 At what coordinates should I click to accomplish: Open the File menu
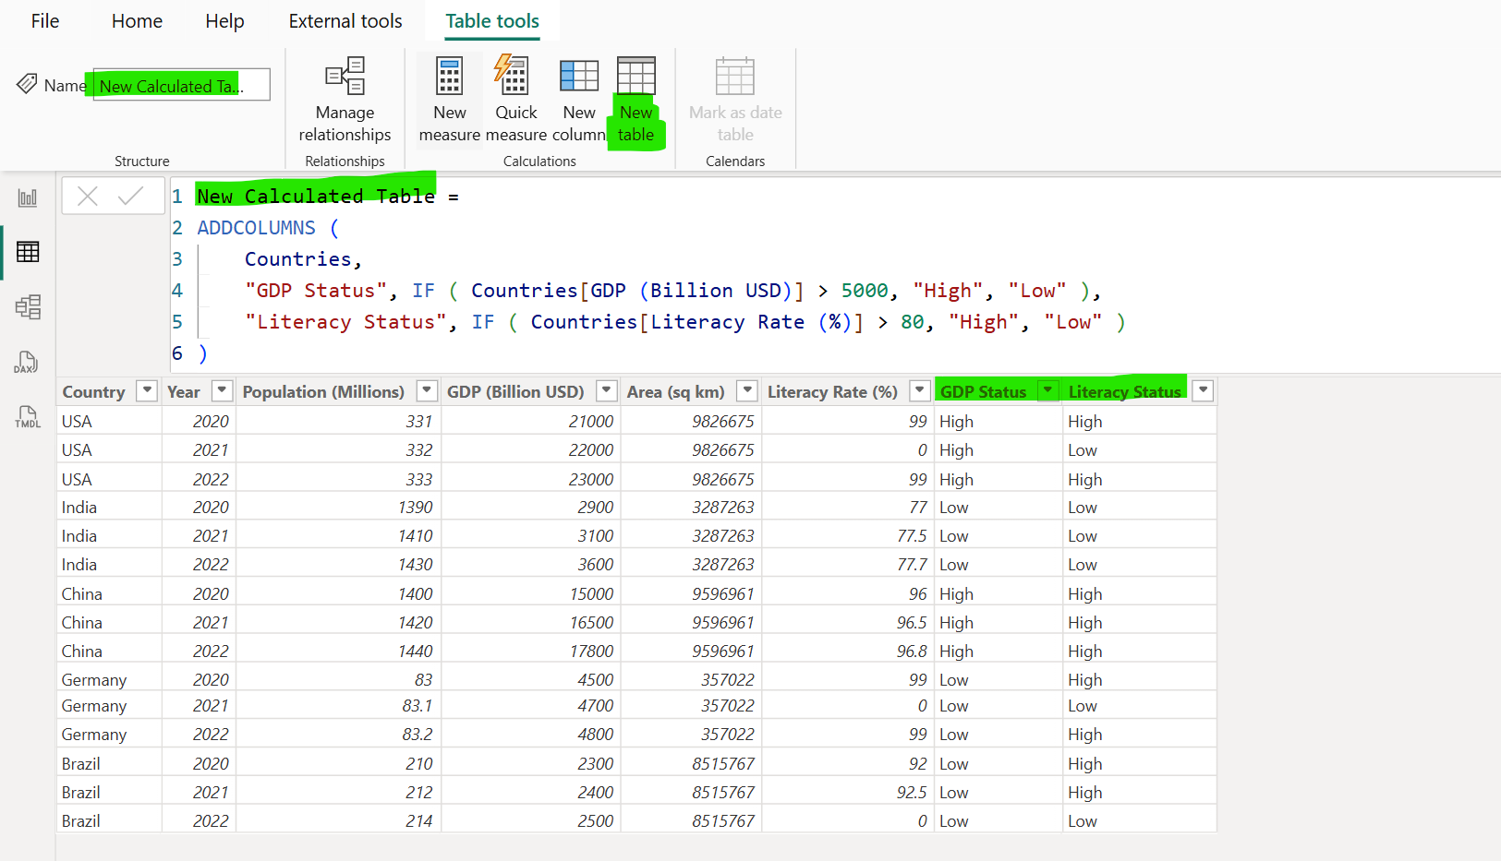click(43, 20)
